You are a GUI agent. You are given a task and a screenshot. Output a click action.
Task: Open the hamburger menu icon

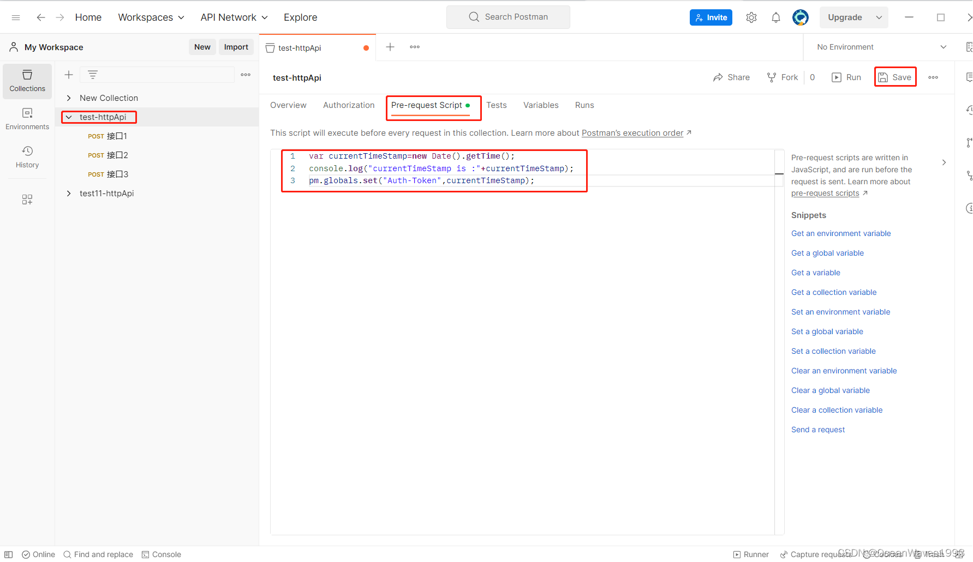[16, 17]
